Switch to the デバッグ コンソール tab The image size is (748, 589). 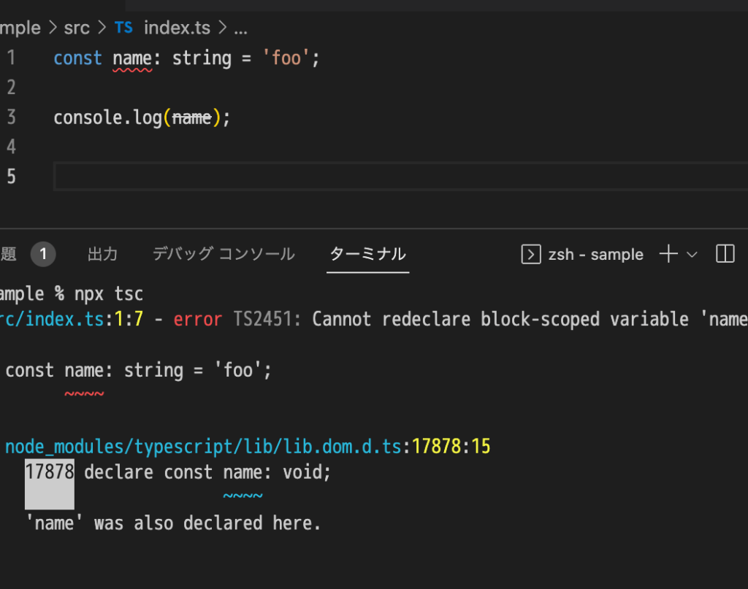tap(224, 254)
